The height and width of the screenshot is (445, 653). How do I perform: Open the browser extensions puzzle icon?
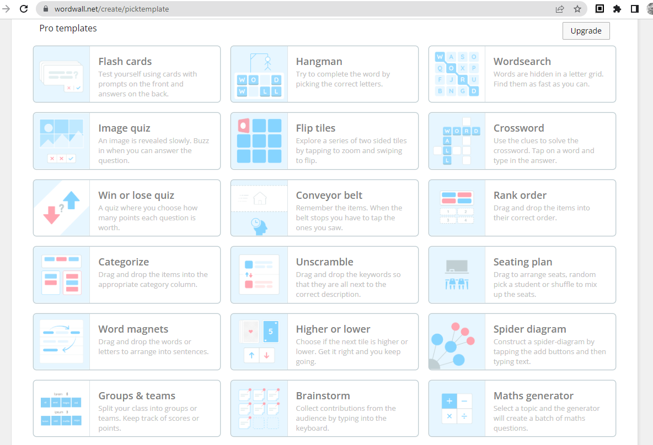coord(617,9)
